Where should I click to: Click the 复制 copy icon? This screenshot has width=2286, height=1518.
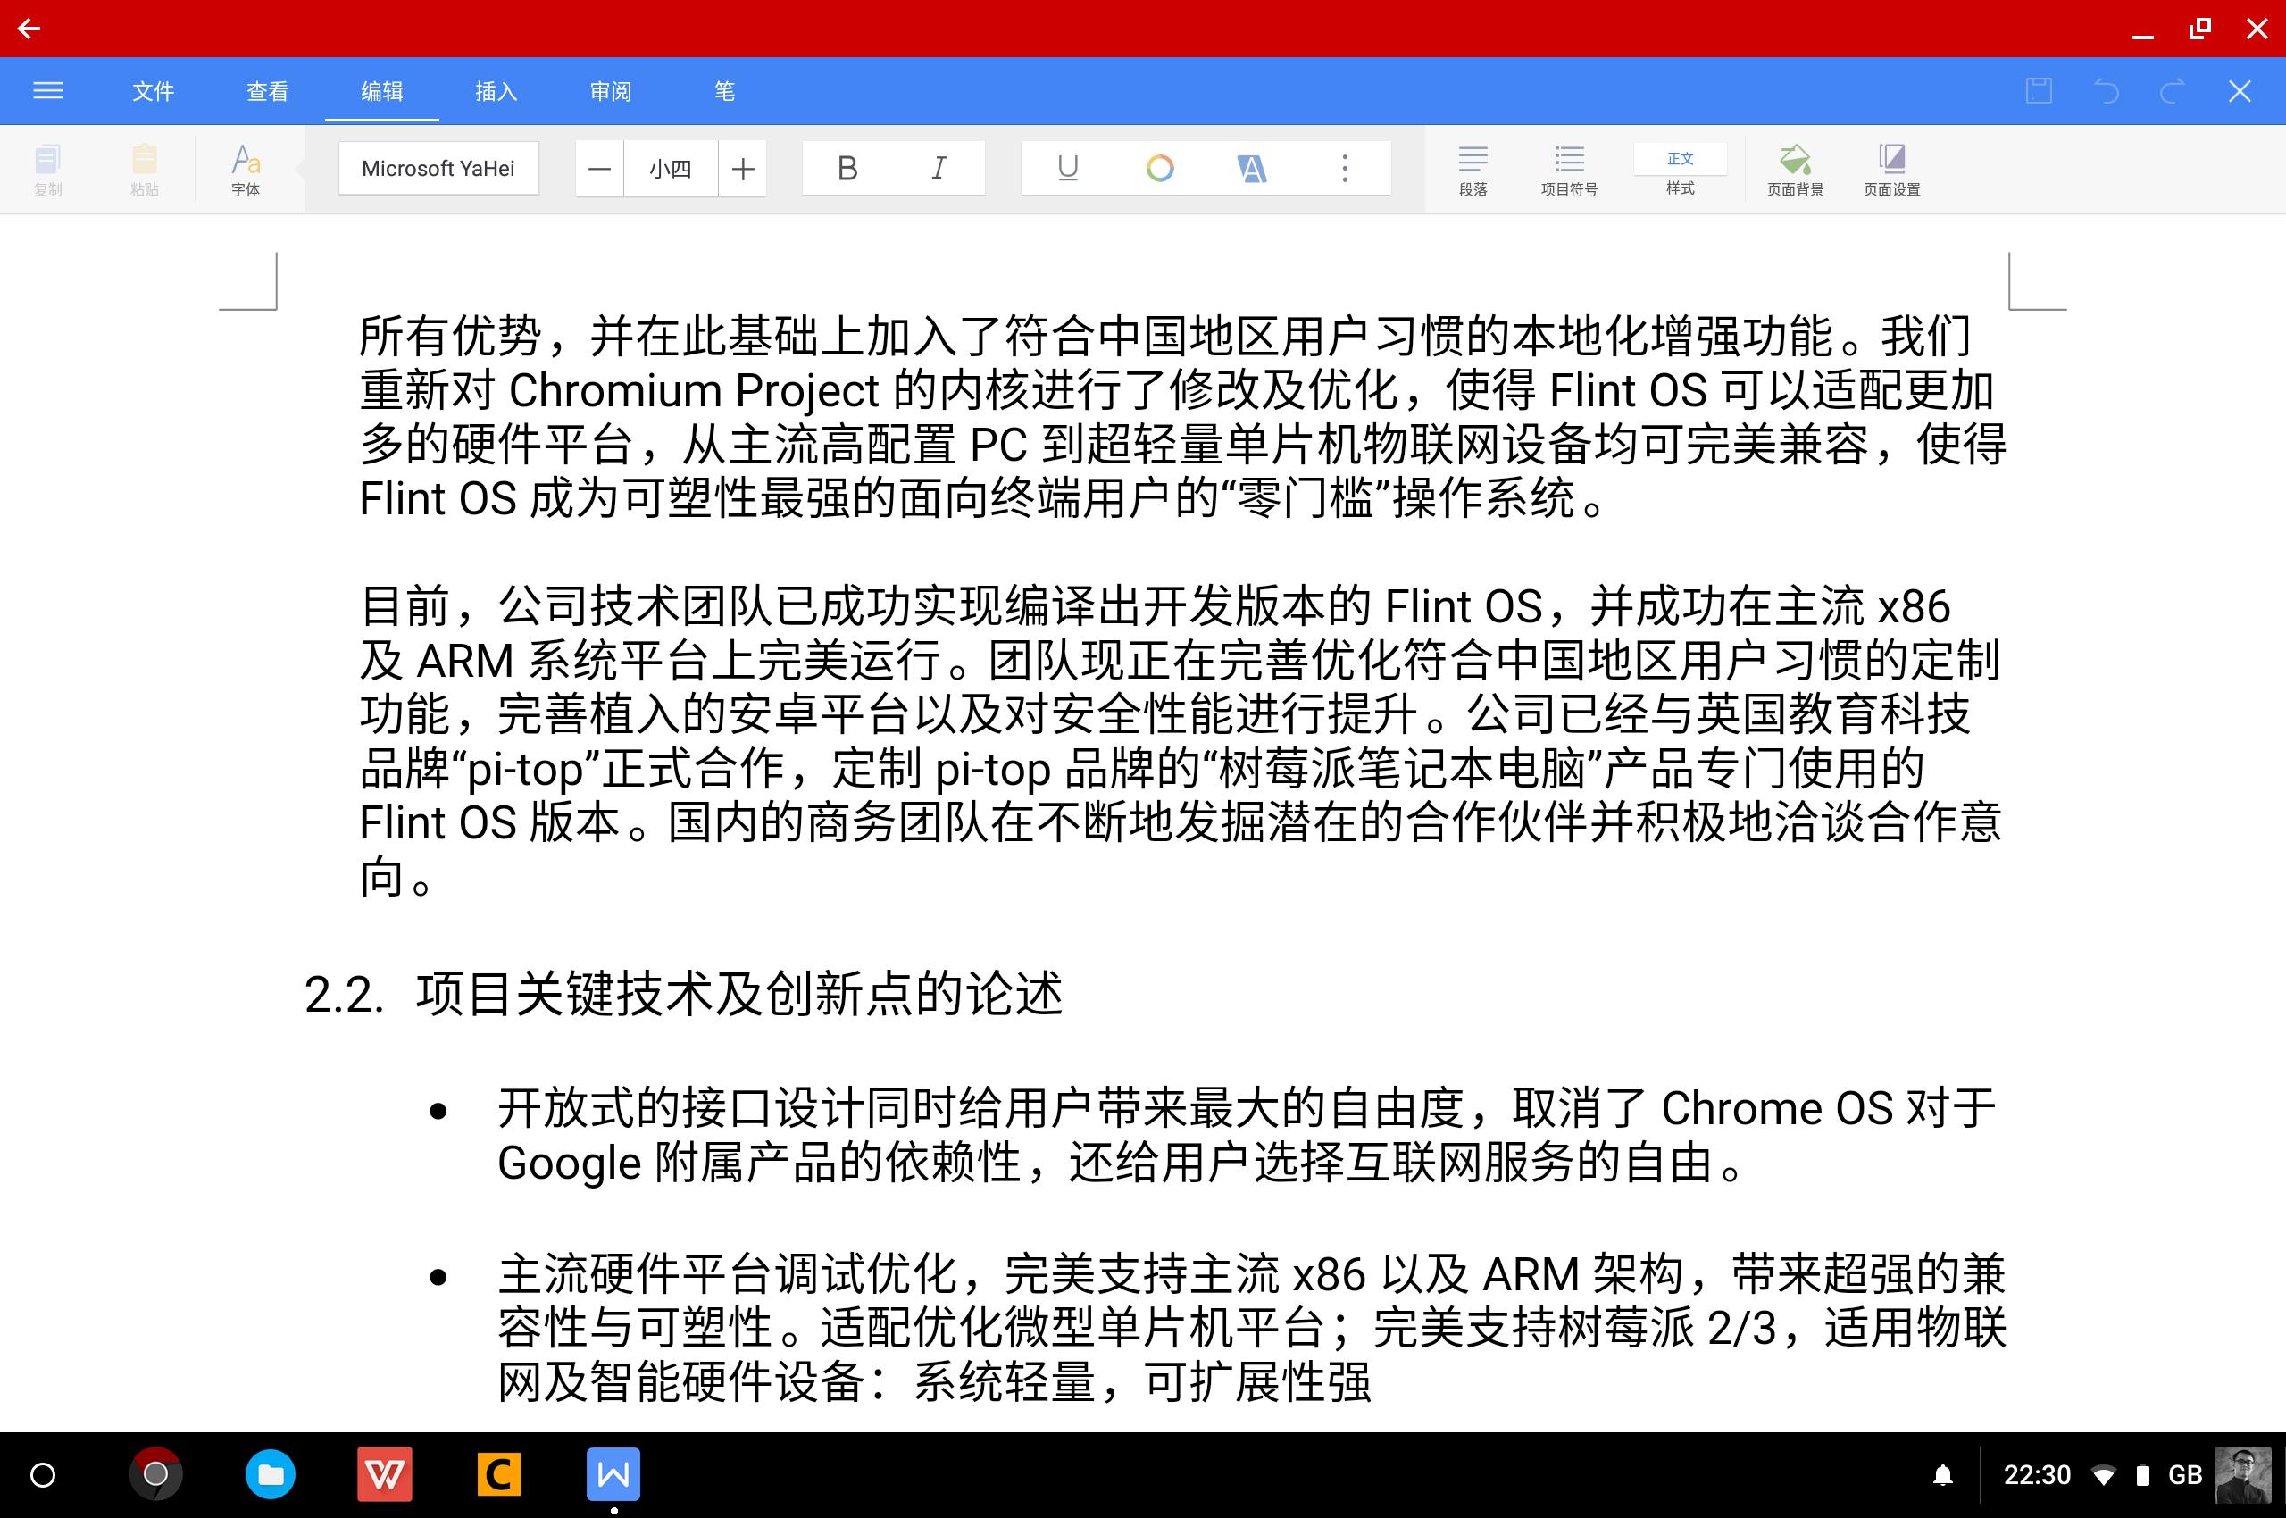(47, 170)
